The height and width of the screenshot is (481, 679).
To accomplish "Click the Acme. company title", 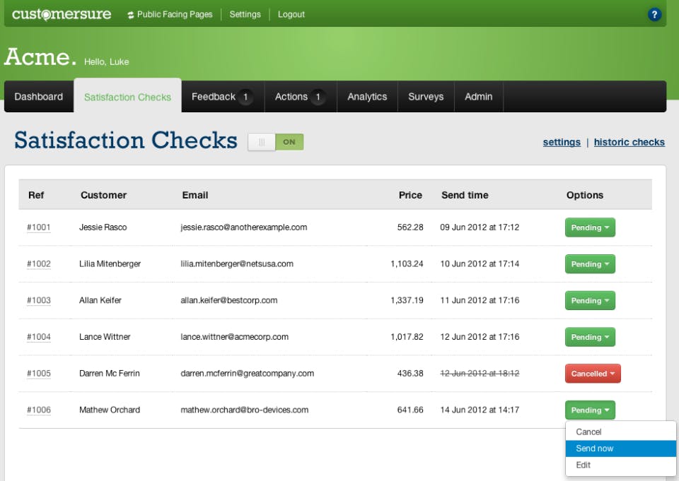I will (x=40, y=57).
